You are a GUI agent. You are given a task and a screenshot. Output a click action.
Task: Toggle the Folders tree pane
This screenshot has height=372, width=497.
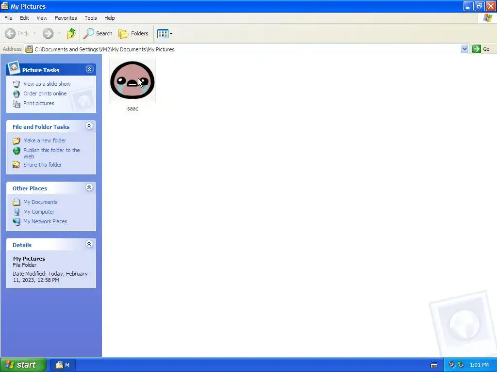pos(133,33)
